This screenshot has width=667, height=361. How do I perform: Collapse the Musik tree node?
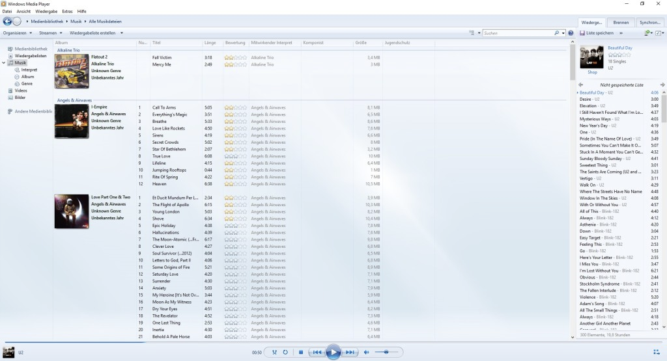coord(4,63)
